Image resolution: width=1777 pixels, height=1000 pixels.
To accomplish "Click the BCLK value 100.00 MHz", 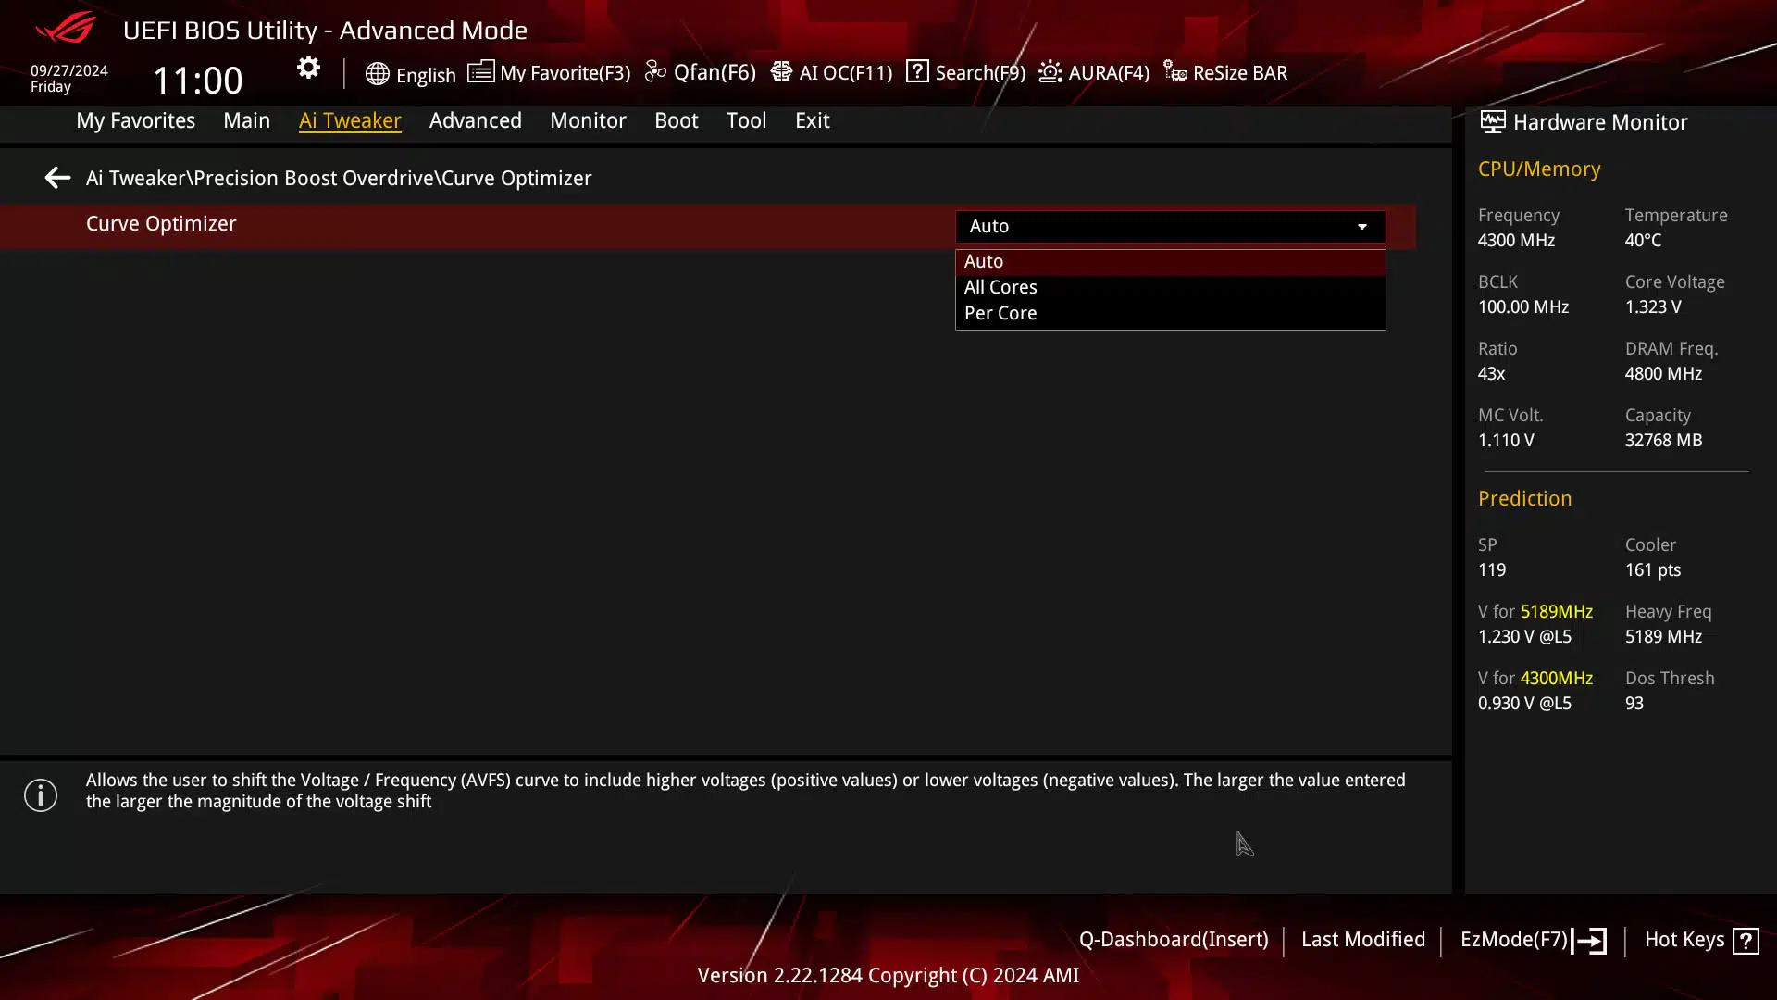I will (1522, 307).
